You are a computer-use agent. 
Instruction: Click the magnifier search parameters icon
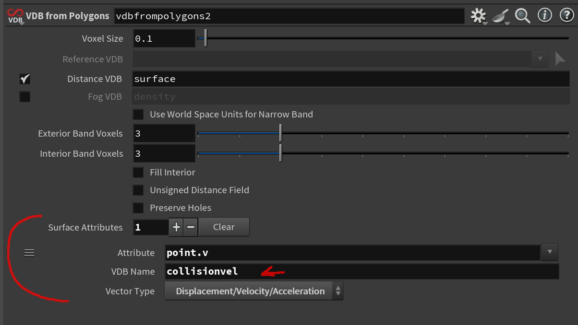click(522, 16)
